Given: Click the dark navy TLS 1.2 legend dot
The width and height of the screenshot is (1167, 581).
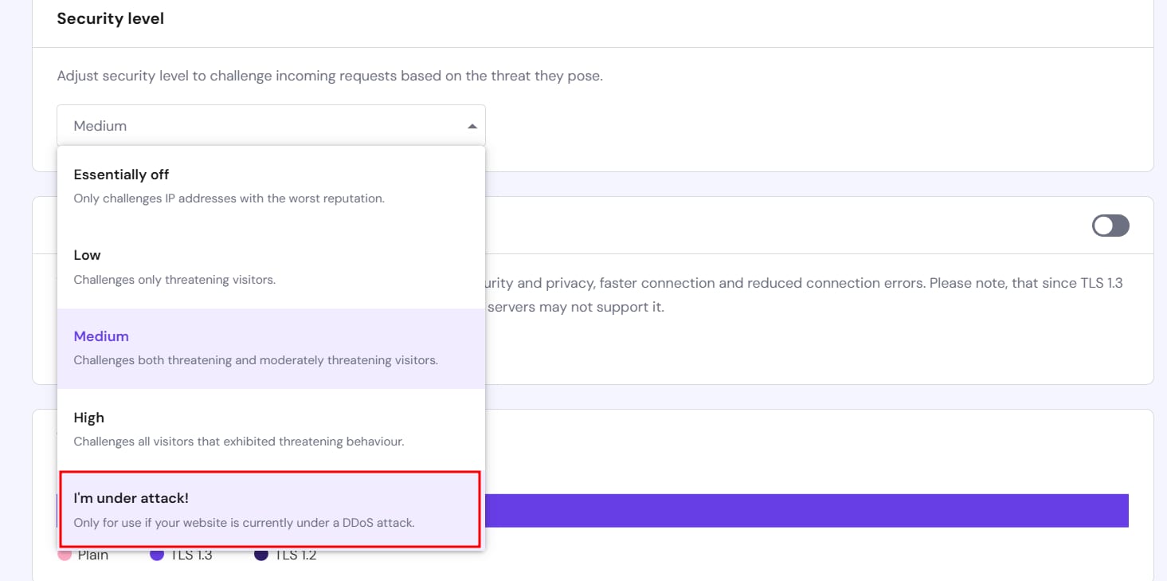Looking at the screenshot, I should 261,555.
